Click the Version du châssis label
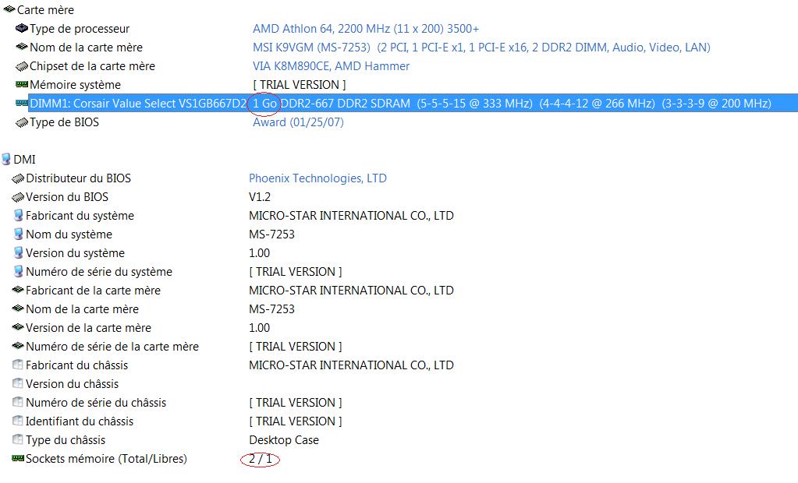Viewport: 798px width, 483px height. [x=73, y=384]
